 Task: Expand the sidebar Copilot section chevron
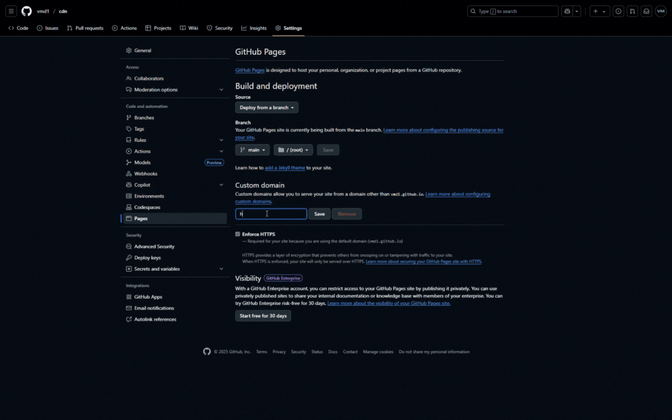pos(221,185)
